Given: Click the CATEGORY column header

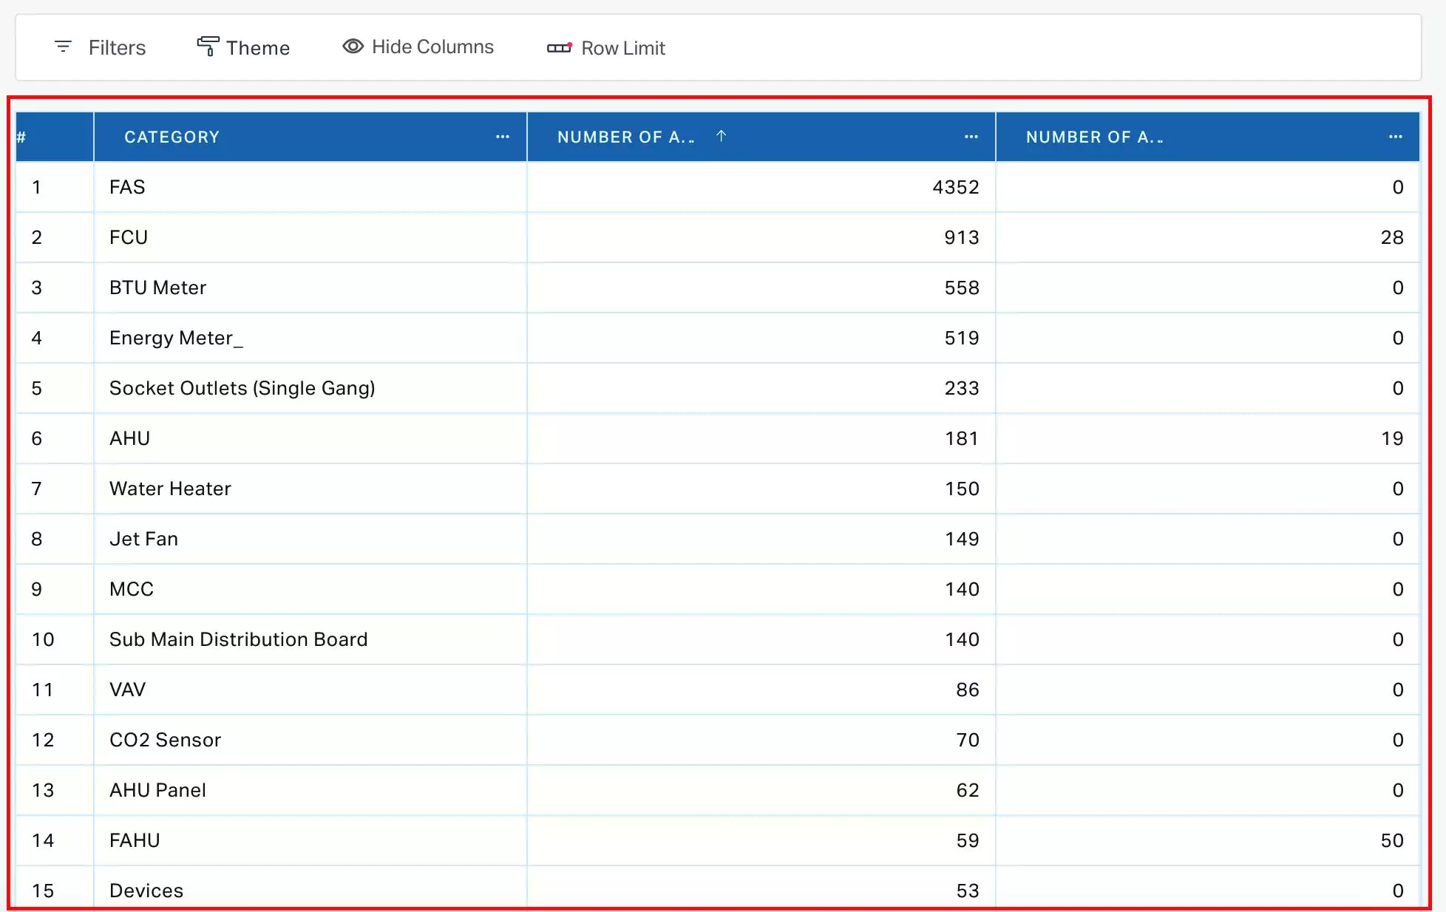Looking at the screenshot, I should coord(172,137).
